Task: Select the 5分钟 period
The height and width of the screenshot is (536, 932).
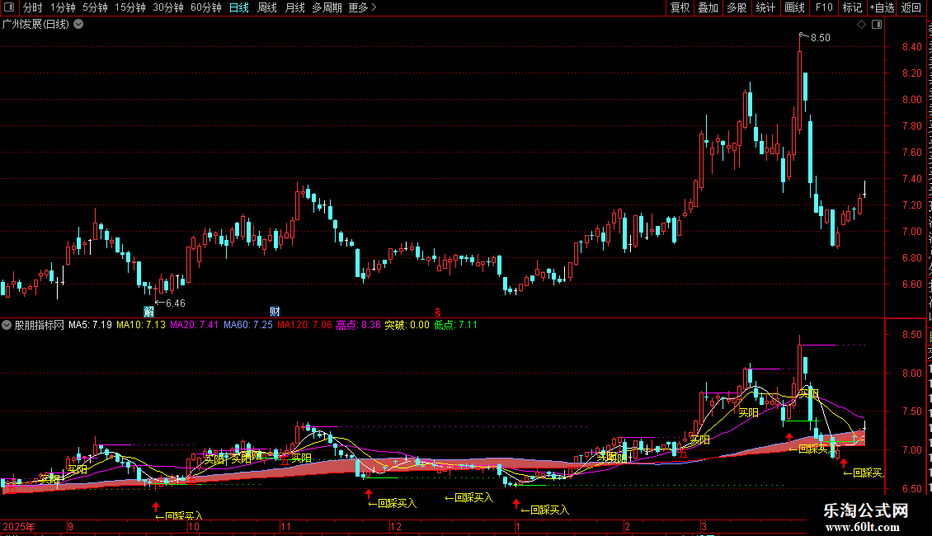Action: pyautogui.click(x=95, y=7)
